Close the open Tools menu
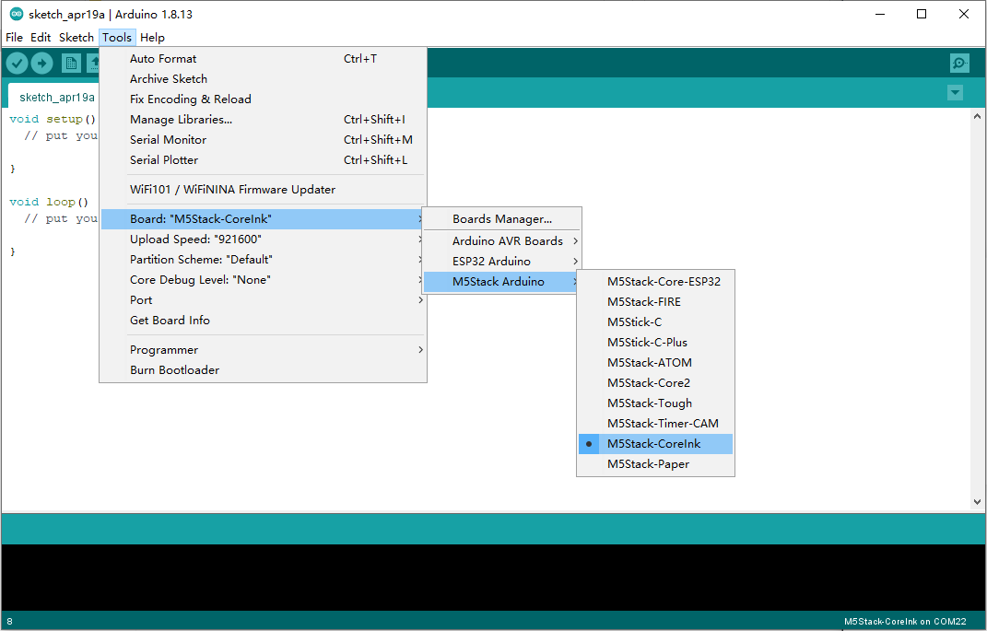The height and width of the screenshot is (631, 987). click(x=117, y=37)
